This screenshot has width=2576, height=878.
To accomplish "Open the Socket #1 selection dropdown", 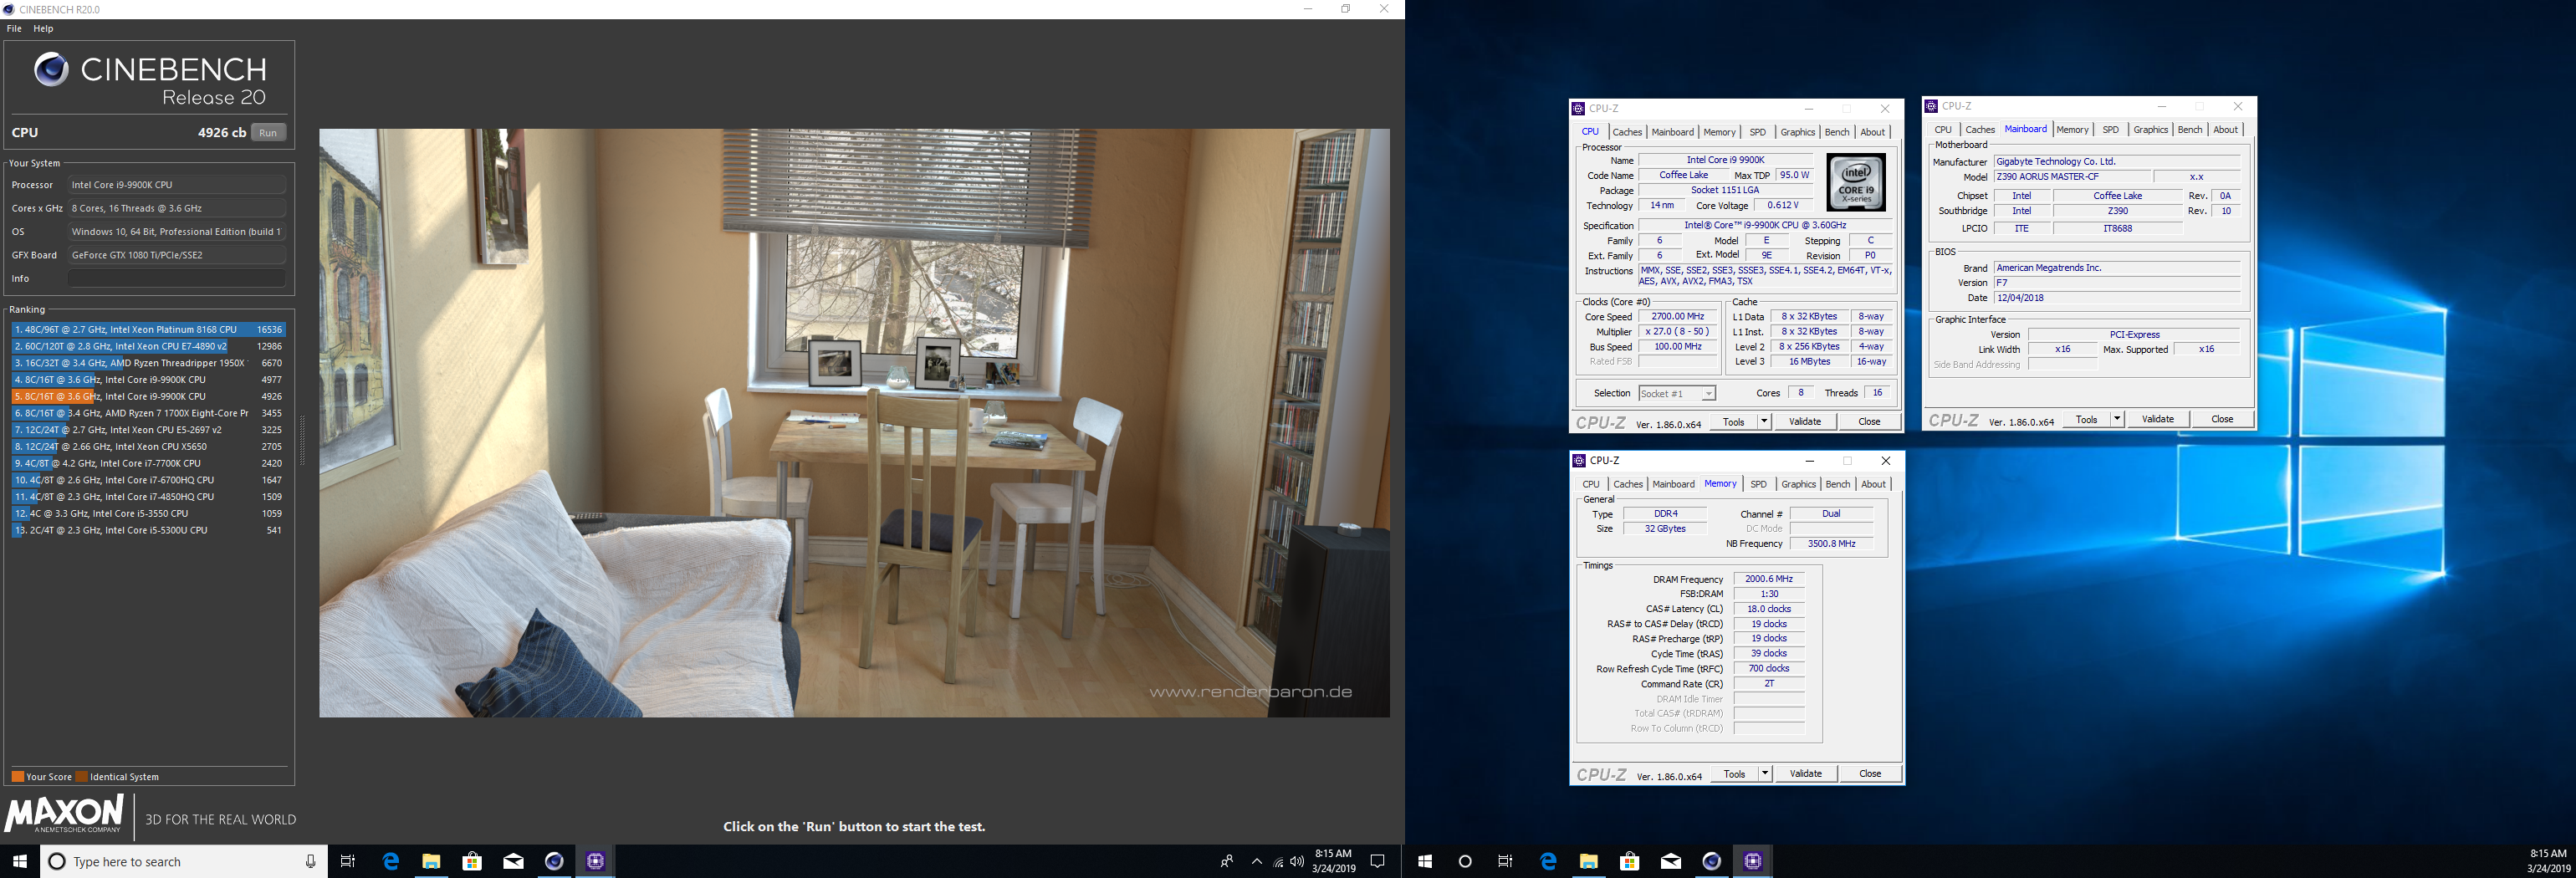I will [1677, 393].
